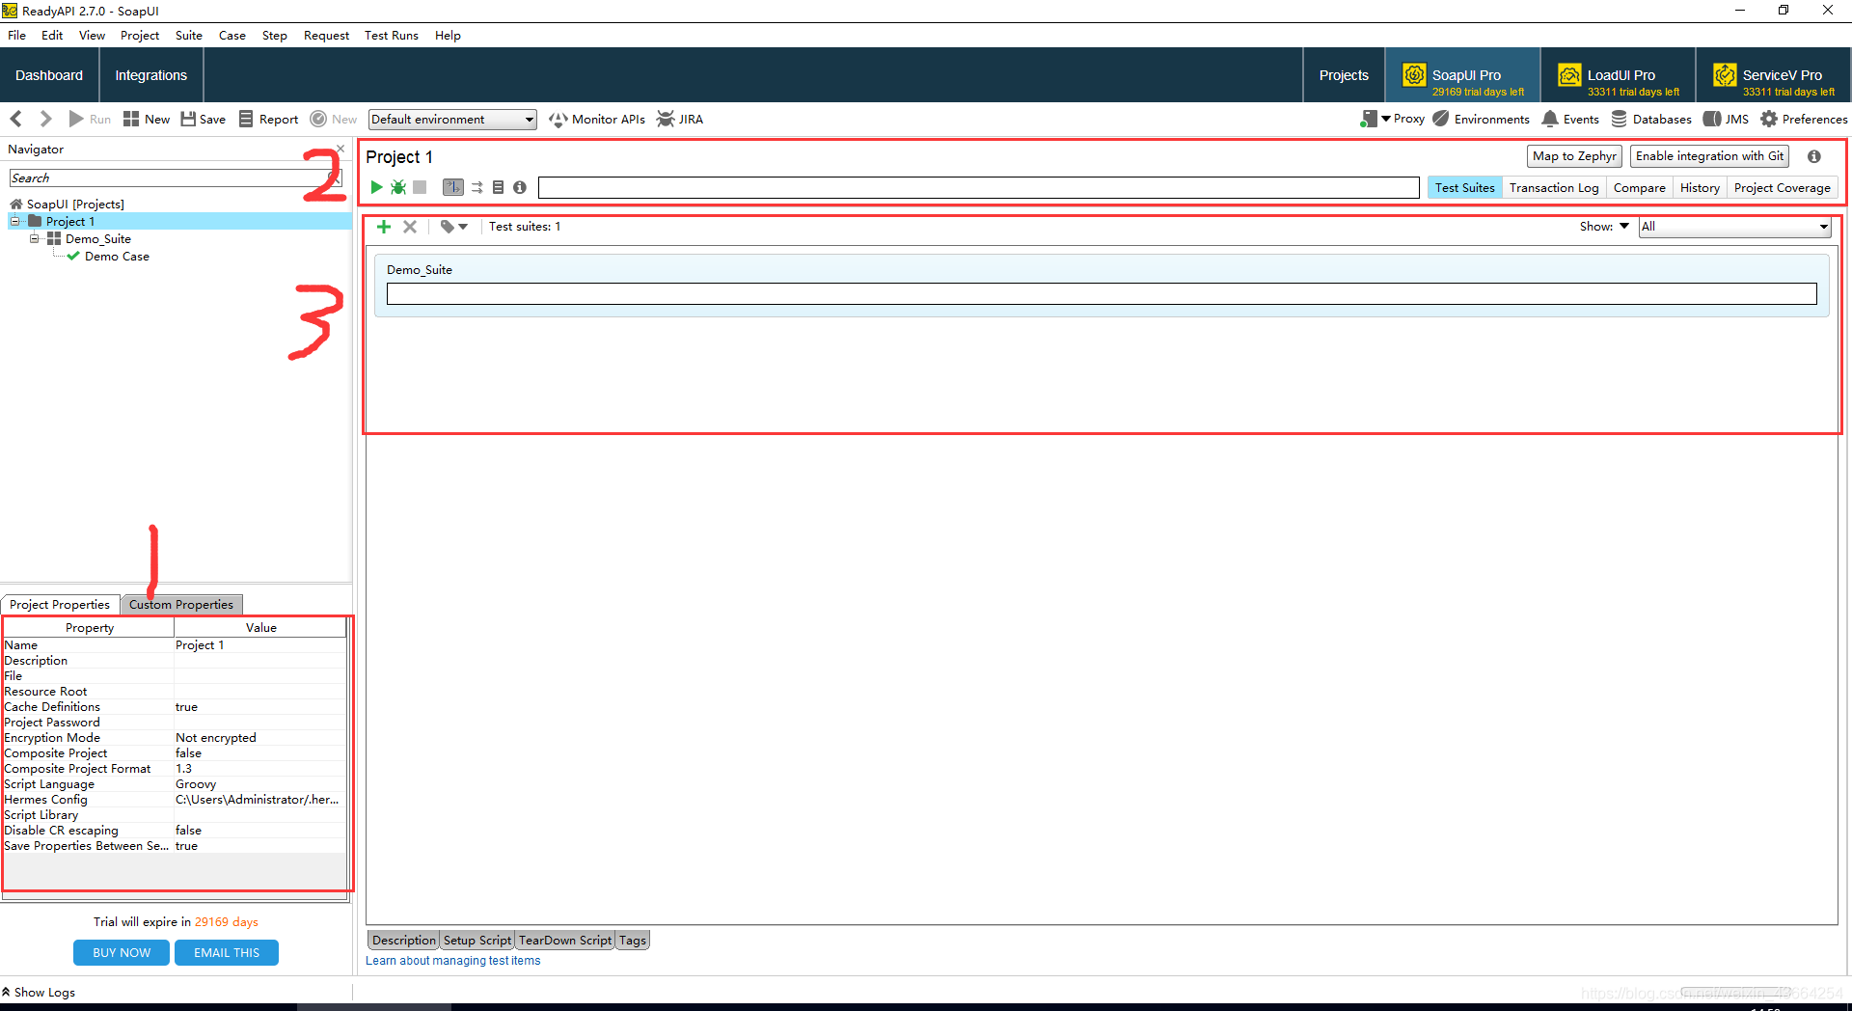This screenshot has height=1011, width=1852.
Task: Click the Run toolbar button
Action: click(90, 119)
